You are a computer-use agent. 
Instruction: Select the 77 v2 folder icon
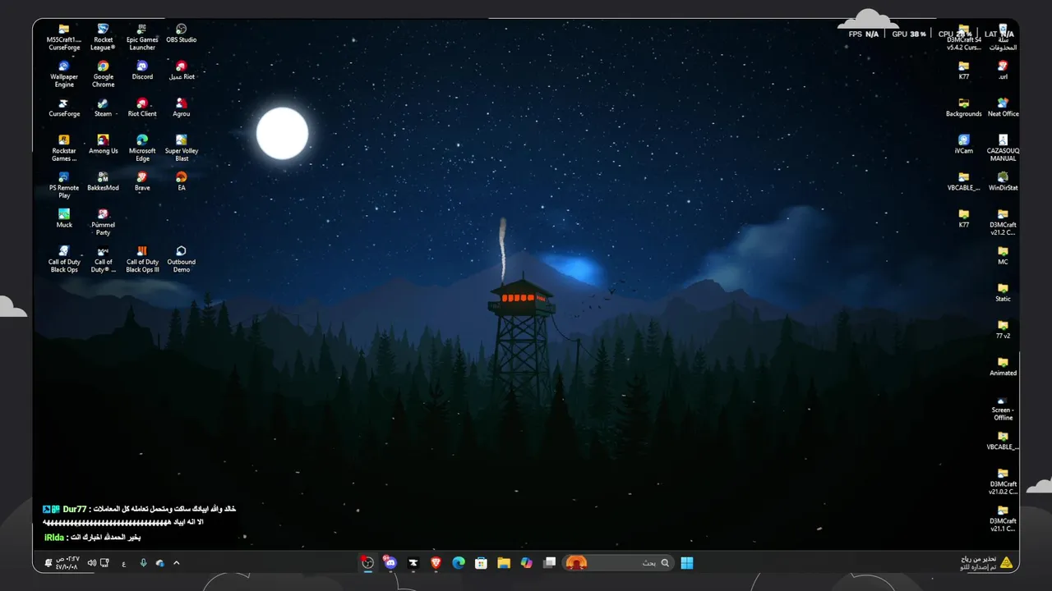(x=1003, y=329)
